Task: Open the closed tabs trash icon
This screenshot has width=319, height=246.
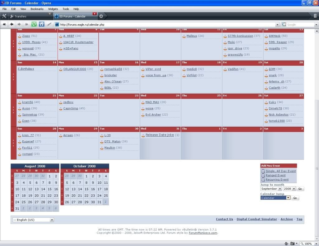Action: [315, 16]
